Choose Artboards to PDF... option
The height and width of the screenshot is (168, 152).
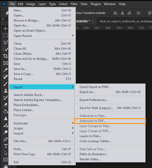click(x=110, y=121)
